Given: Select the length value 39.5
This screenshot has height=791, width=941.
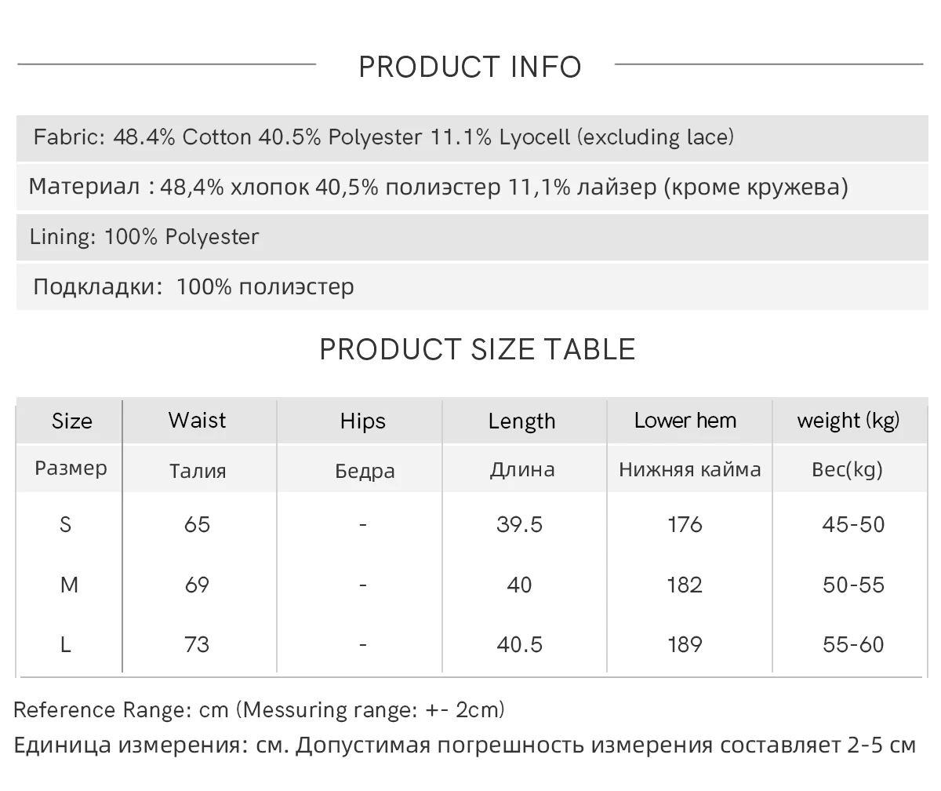Looking at the screenshot, I should [x=519, y=524].
